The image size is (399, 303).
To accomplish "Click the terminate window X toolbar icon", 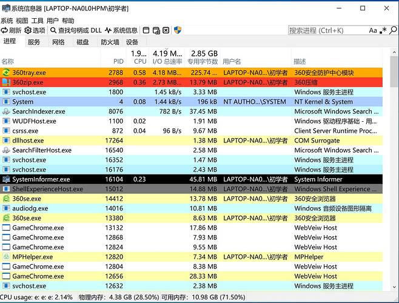I will [x=166, y=30].
